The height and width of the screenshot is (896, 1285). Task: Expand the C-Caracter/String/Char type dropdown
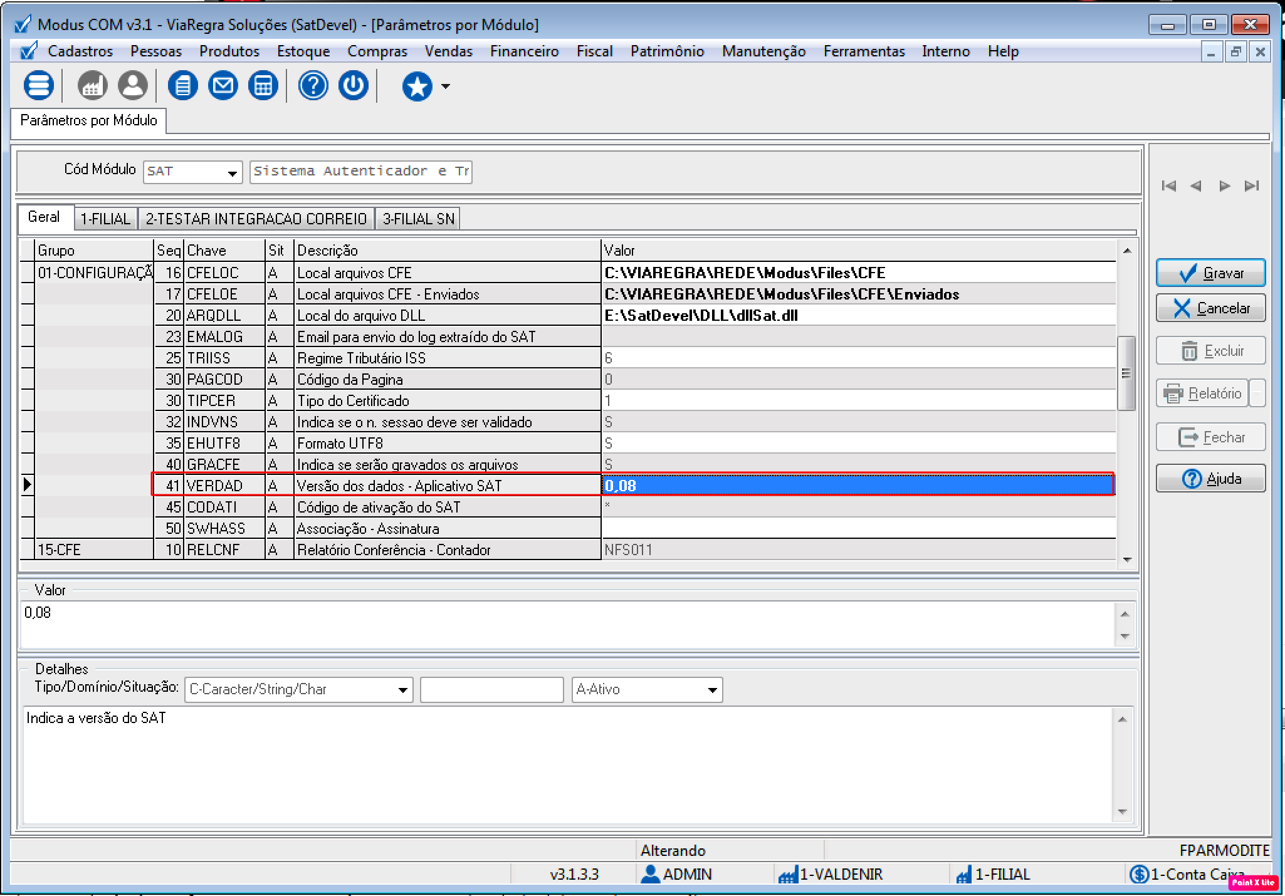coord(402,690)
